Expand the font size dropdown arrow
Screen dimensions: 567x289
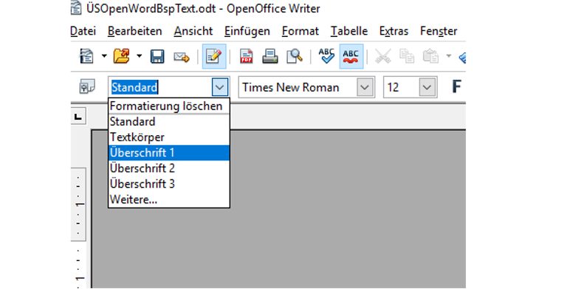pos(427,87)
